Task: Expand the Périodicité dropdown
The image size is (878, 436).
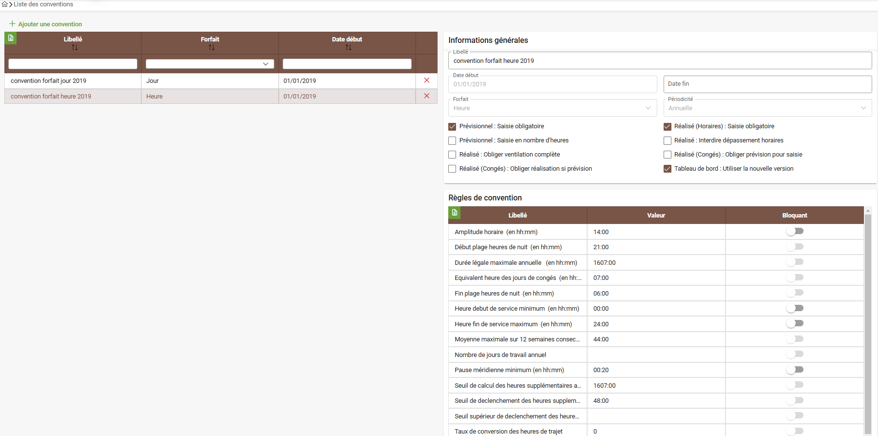Action: [767, 108]
